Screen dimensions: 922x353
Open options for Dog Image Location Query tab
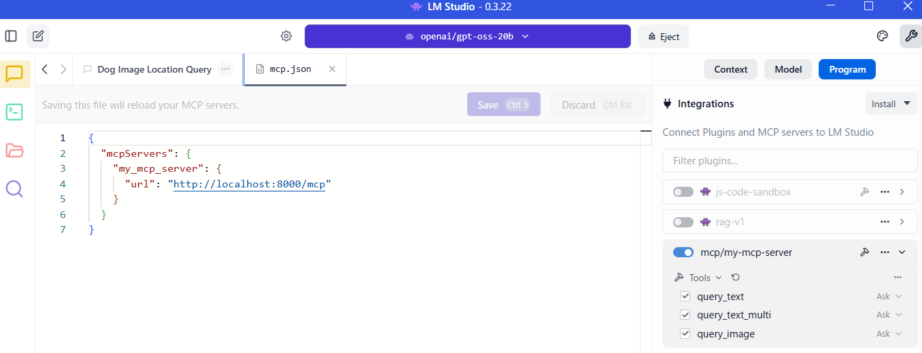[x=225, y=69]
